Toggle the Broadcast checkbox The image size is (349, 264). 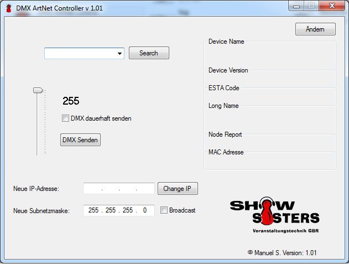(164, 210)
